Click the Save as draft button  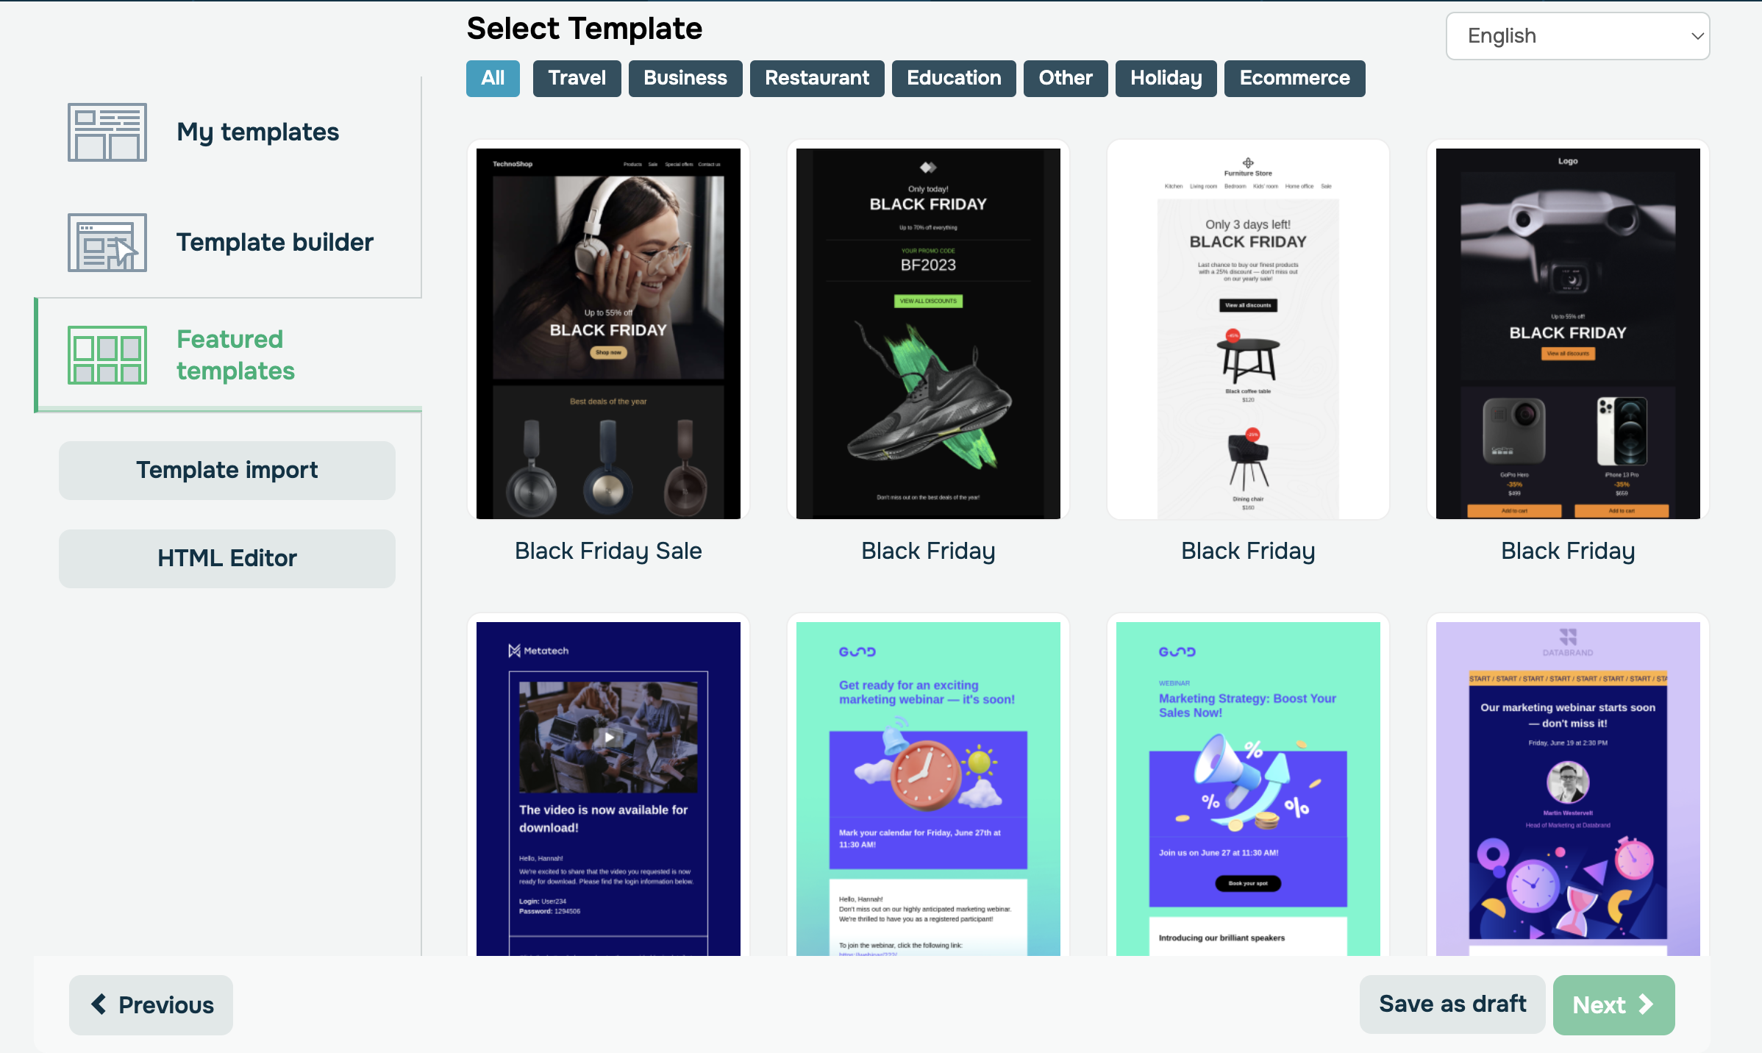click(x=1452, y=1004)
